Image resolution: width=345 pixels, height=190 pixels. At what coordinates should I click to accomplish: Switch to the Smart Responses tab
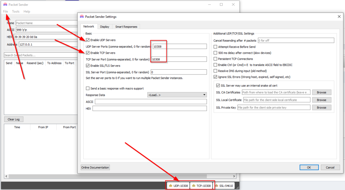(126, 27)
